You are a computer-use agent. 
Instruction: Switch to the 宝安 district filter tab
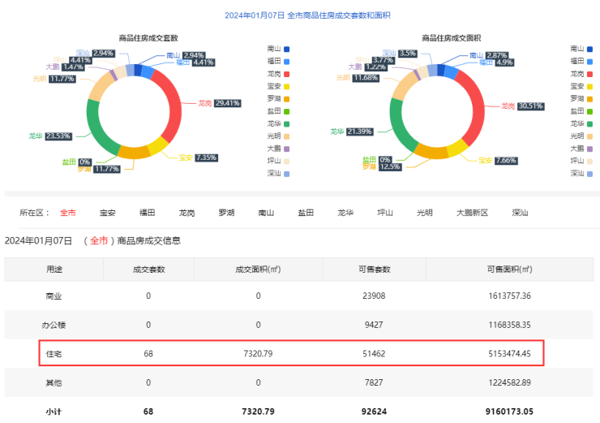coord(107,213)
